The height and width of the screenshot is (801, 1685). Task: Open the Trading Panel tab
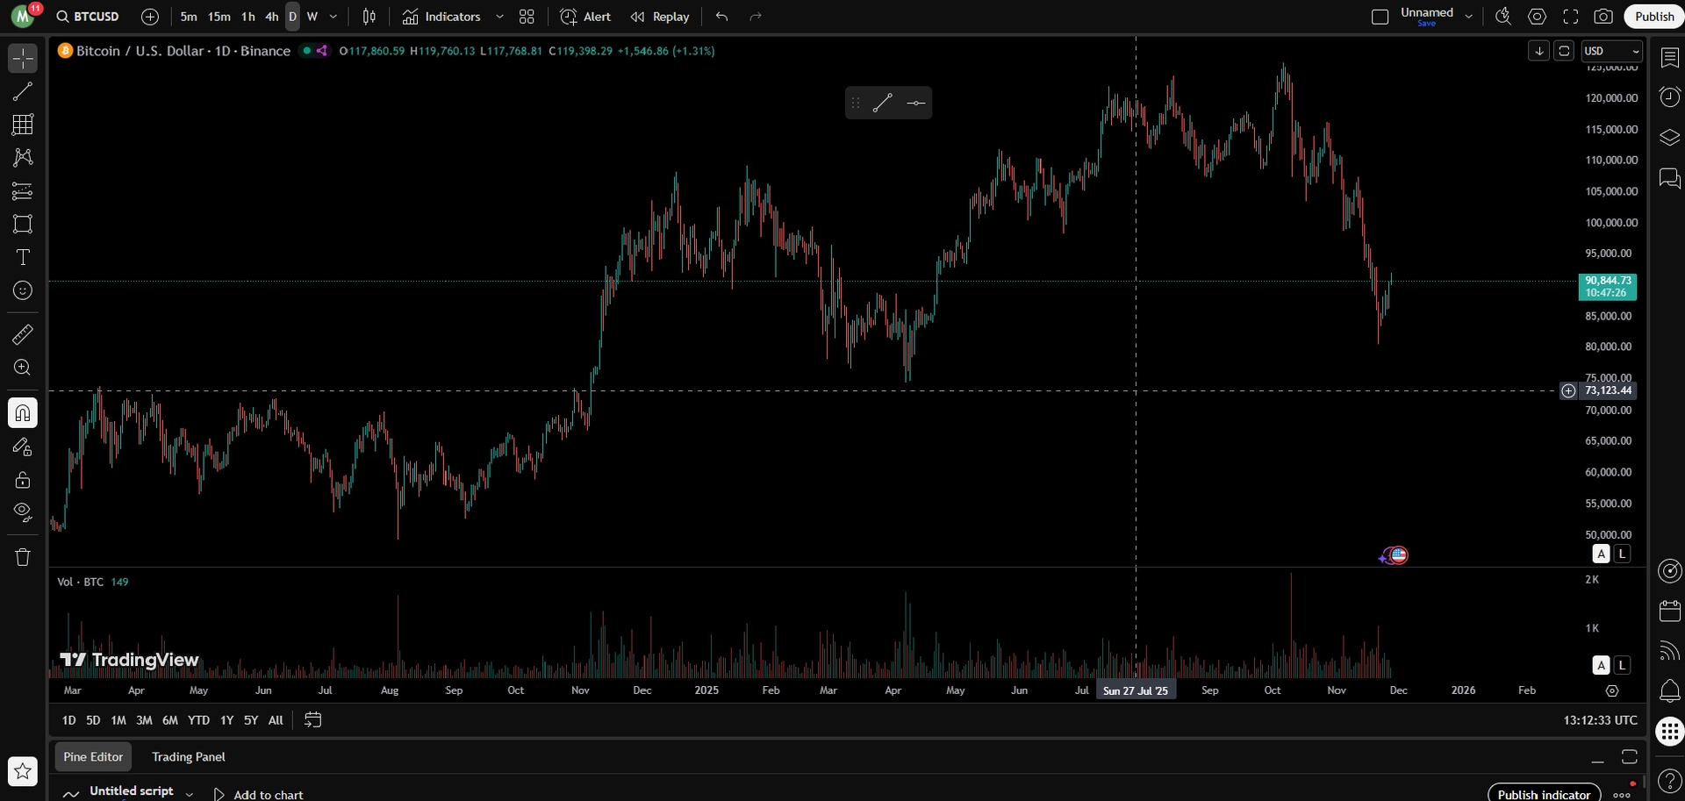(189, 756)
